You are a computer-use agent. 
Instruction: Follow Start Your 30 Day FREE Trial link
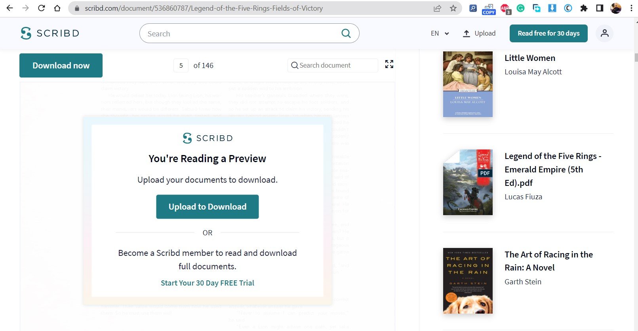click(207, 283)
